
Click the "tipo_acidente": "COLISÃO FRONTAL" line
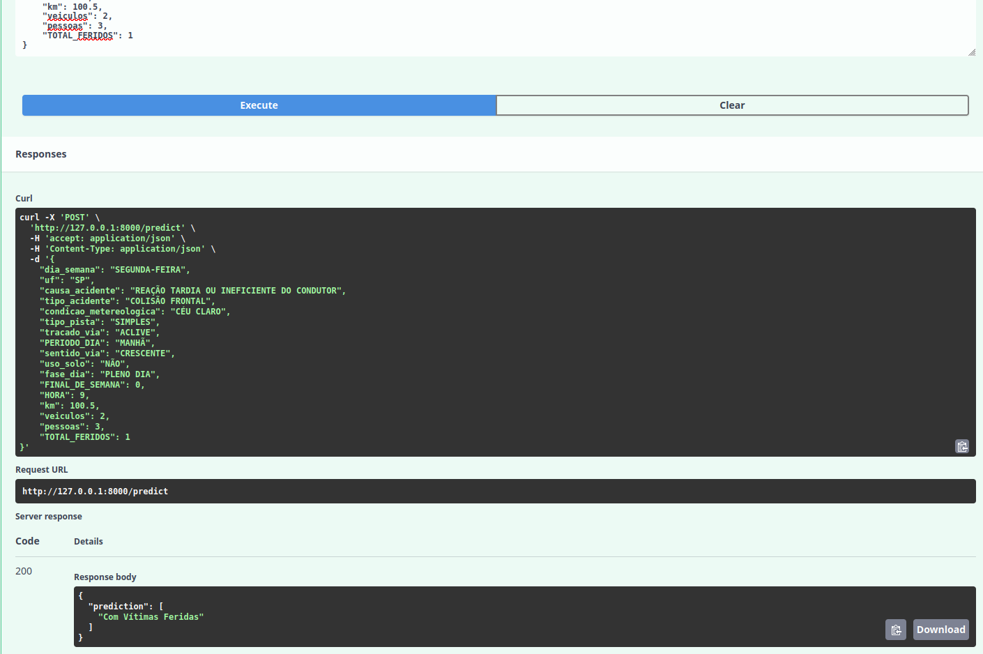pos(128,301)
